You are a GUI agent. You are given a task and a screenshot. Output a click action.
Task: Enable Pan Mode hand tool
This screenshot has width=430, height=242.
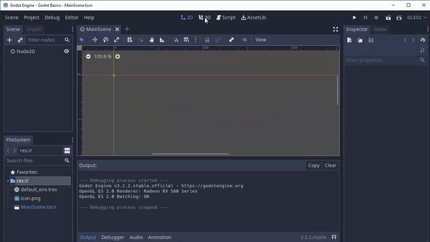pos(151,40)
